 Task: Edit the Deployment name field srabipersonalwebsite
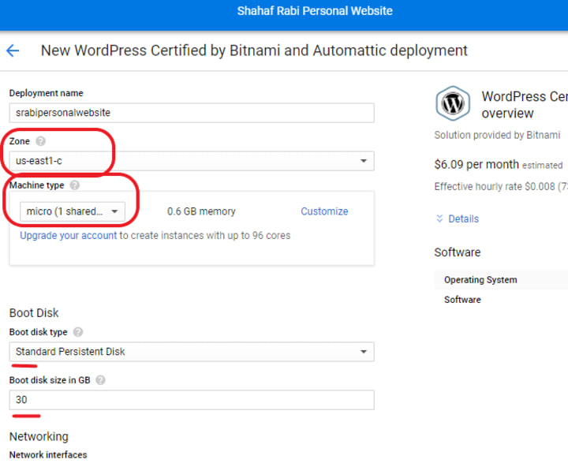(x=192, y=113)
